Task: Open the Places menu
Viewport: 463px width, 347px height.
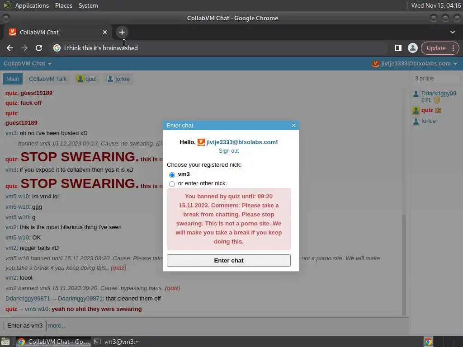Action: 64,5
